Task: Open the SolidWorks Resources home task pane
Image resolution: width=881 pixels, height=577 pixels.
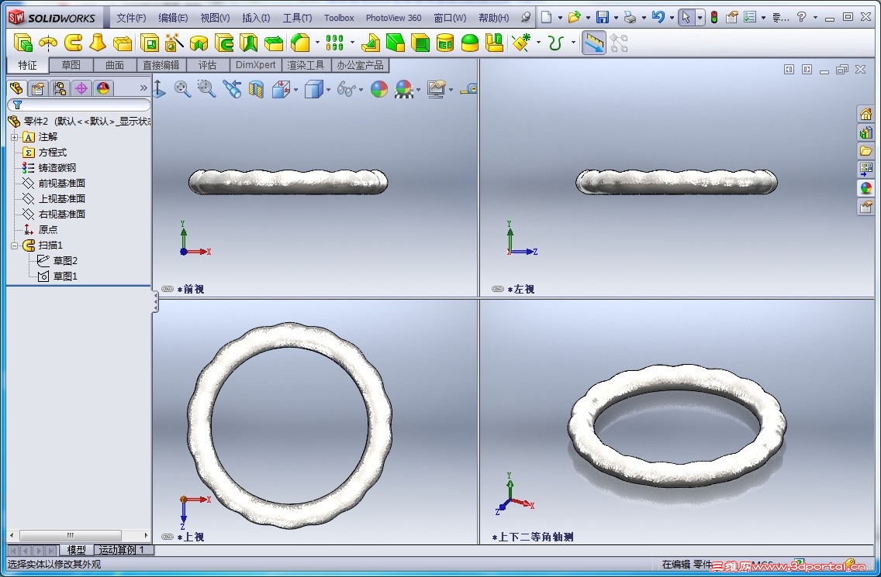Action: tap(865, 115)
